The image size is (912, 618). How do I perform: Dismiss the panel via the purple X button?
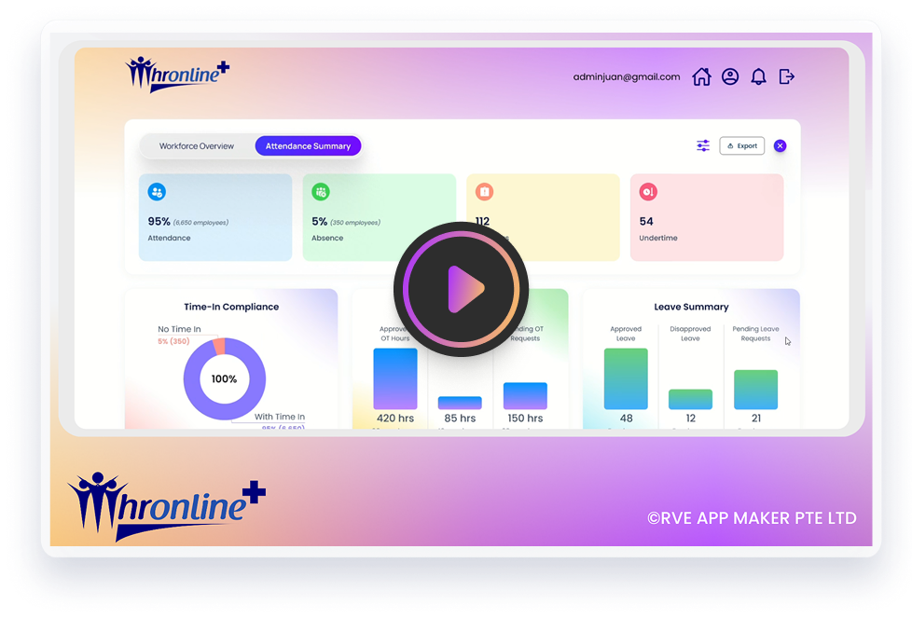(x=780, y=145)
